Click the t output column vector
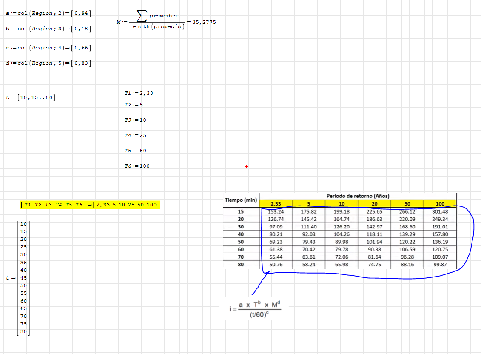 coord(23,277)
